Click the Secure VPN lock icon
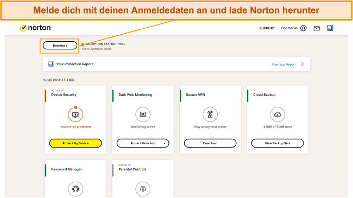353x198 pixels. [210, 114]
